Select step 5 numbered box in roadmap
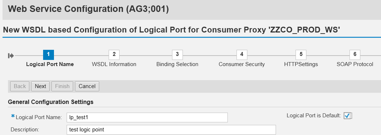Viewport: 381px width, 135px height. (x=301, y=55)
